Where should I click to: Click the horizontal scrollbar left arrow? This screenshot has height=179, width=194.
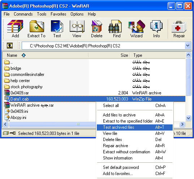(5, 124)
